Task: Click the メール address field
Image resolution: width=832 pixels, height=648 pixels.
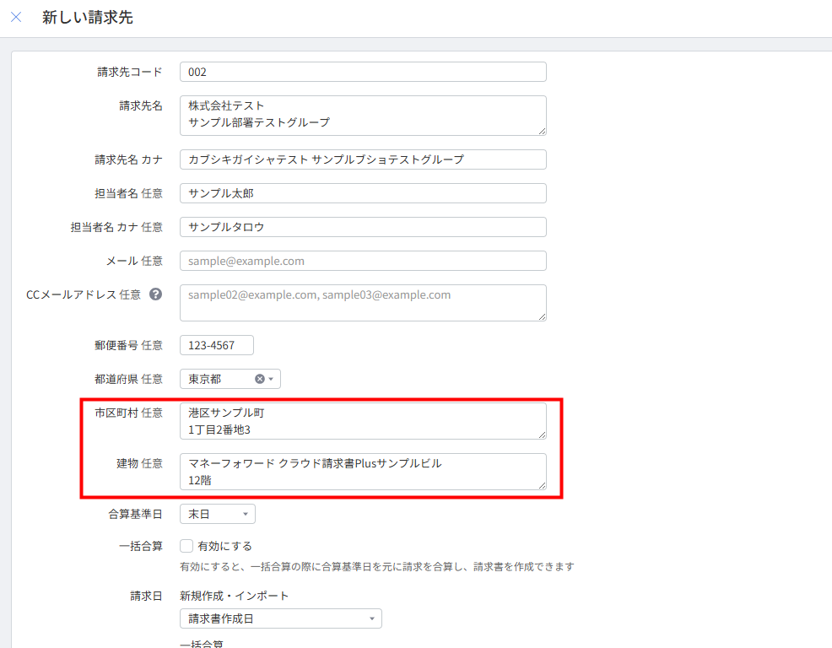Action: click(x=363, y=261)
